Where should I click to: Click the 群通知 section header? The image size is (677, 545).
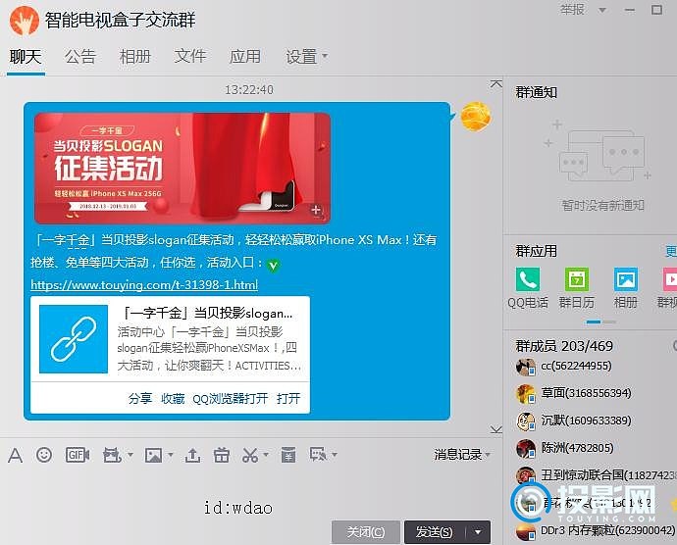coord(537,92)
